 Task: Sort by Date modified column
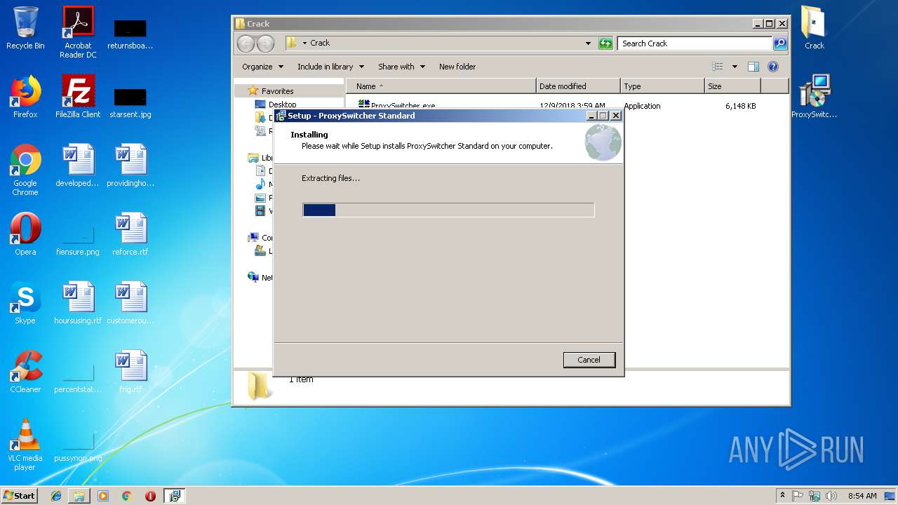tap(579, 86)
